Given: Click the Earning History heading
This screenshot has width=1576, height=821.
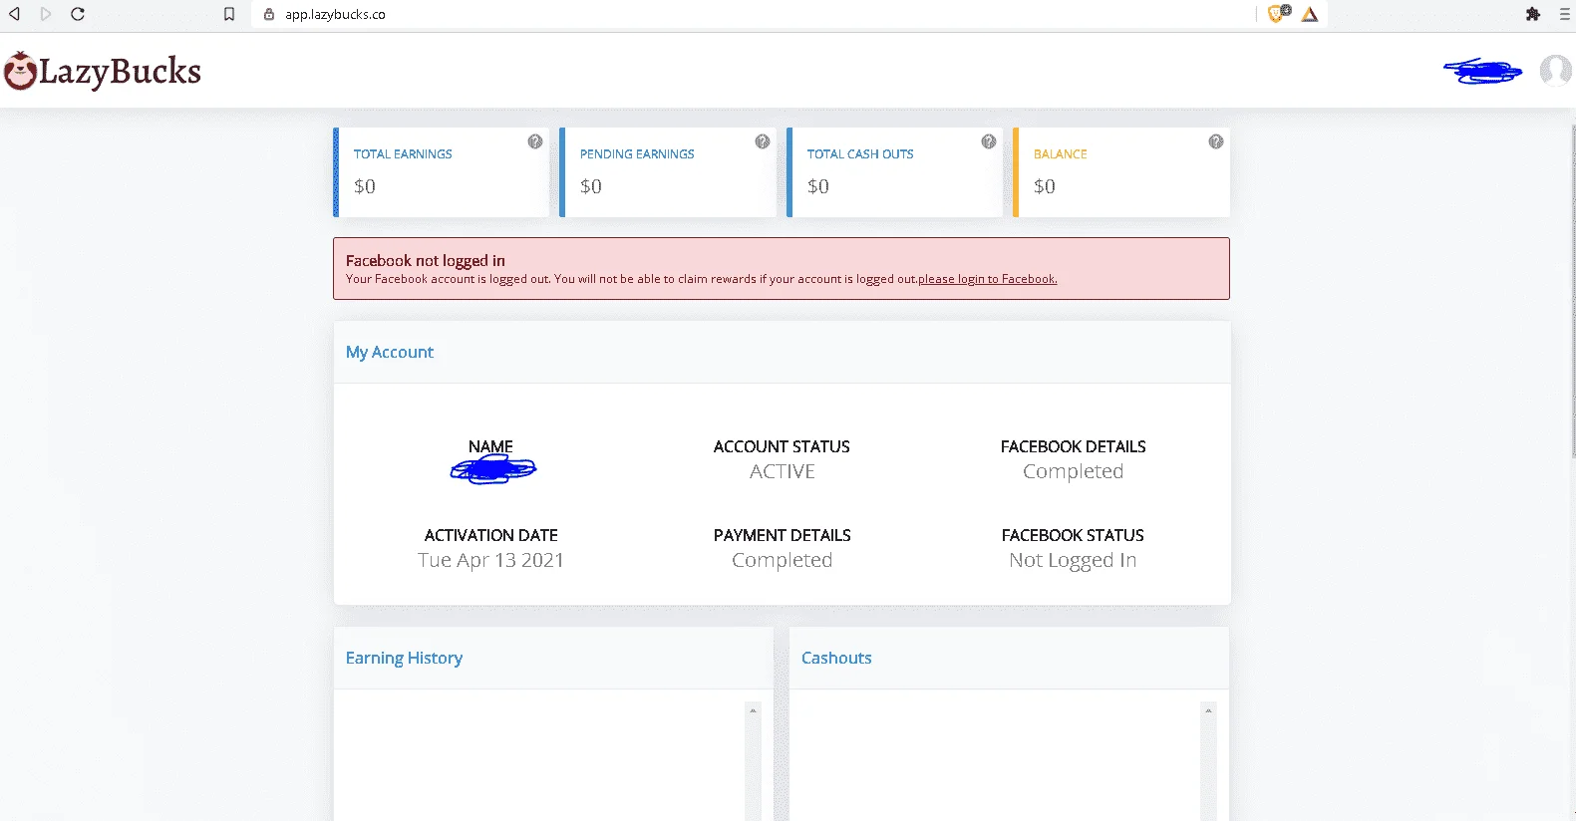Looking at the screenshot, I should coord(404,658).
